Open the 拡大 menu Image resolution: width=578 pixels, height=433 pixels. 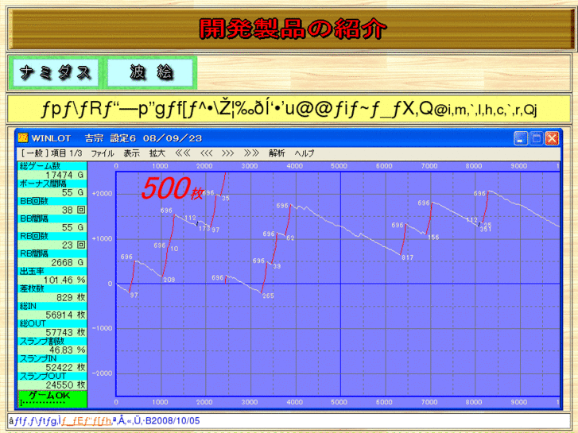157,153
